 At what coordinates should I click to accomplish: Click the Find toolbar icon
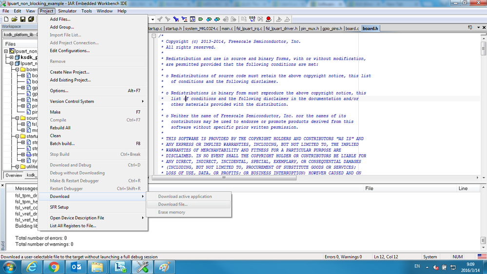pyautogui.click(x=176, y=20)
